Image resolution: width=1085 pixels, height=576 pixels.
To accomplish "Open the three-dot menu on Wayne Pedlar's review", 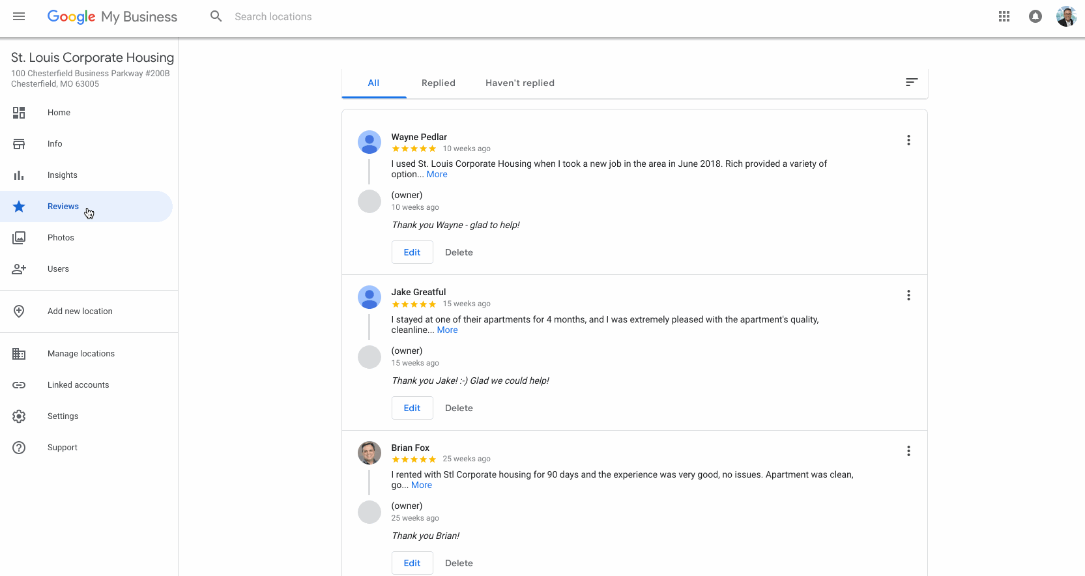I will point(908,139).
